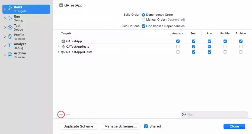Click the Filter targets search field
Screen dimensions: 252x134
coord(216,115)
